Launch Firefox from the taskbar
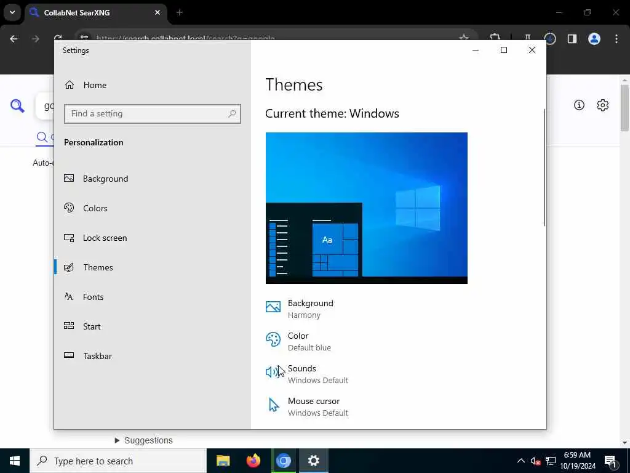 point(253,461)
